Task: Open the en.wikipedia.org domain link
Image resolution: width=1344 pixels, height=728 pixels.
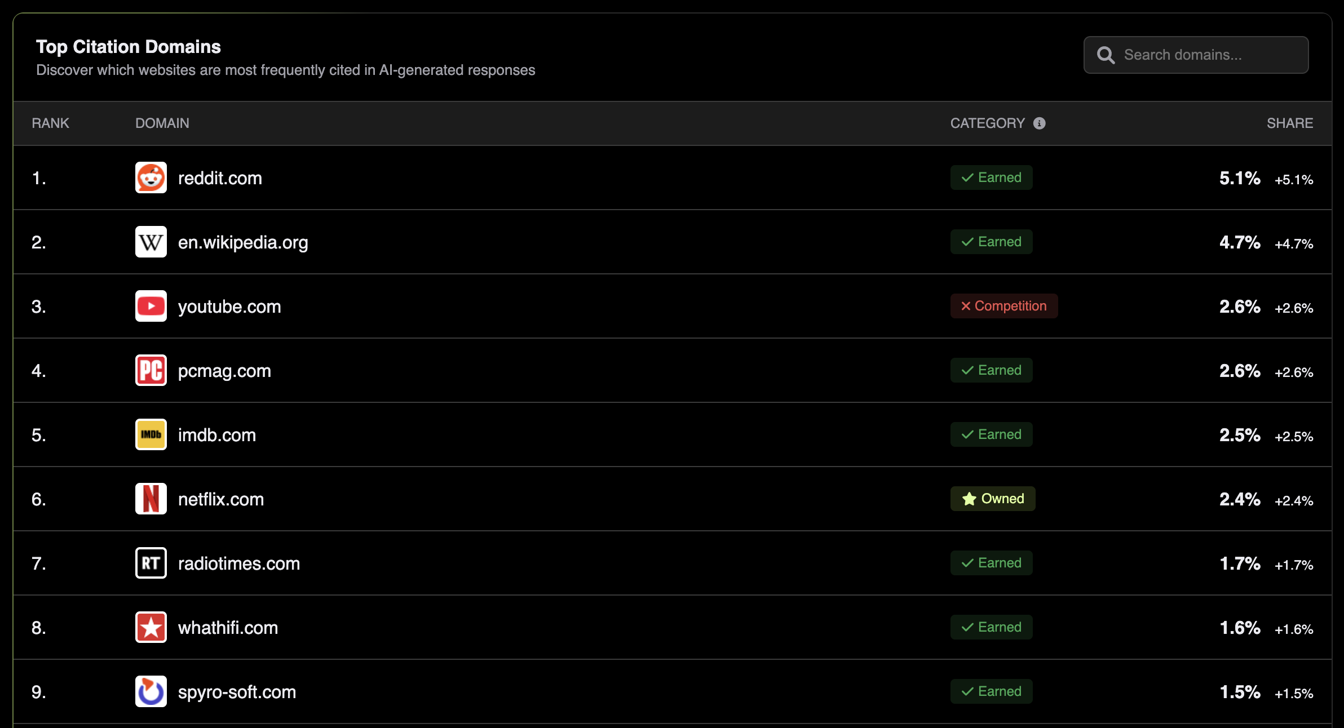Action: (243, 242)
